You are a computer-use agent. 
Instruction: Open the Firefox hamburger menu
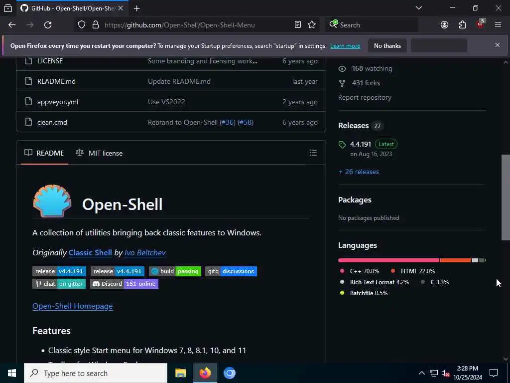pos(498,25)
